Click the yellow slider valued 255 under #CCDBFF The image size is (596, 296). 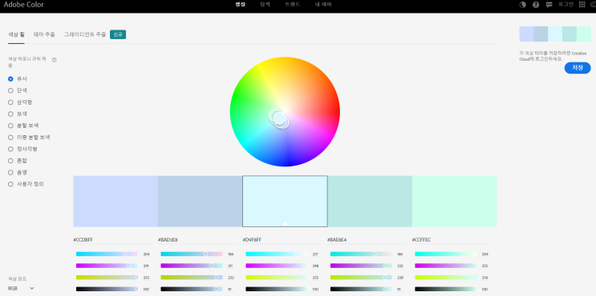coord(107,278)
